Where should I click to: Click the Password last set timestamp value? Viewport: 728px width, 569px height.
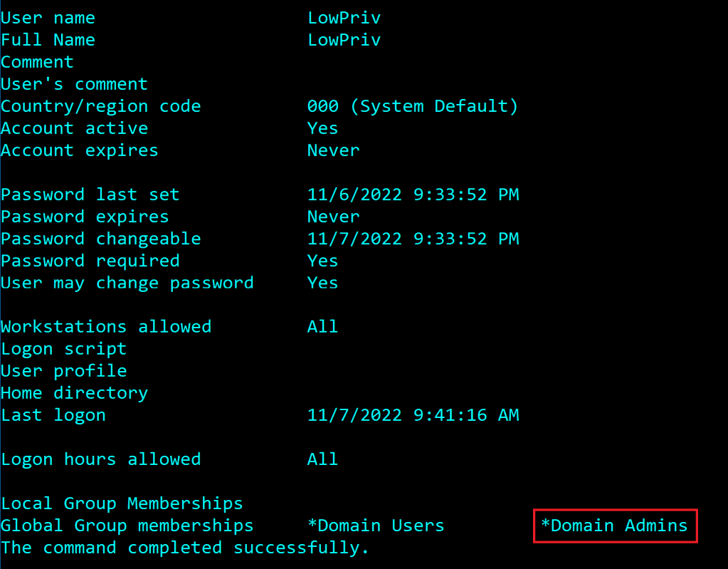click(x=413, y=194)
